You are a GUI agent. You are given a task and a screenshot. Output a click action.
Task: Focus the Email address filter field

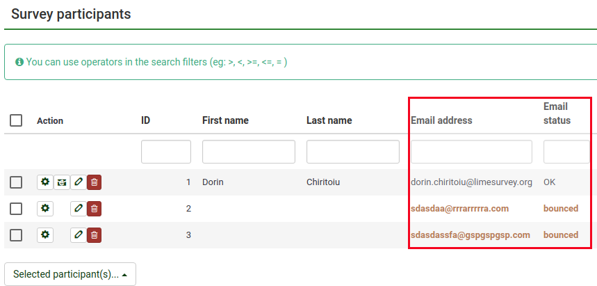pyautogui.click(x=471, y=152)
